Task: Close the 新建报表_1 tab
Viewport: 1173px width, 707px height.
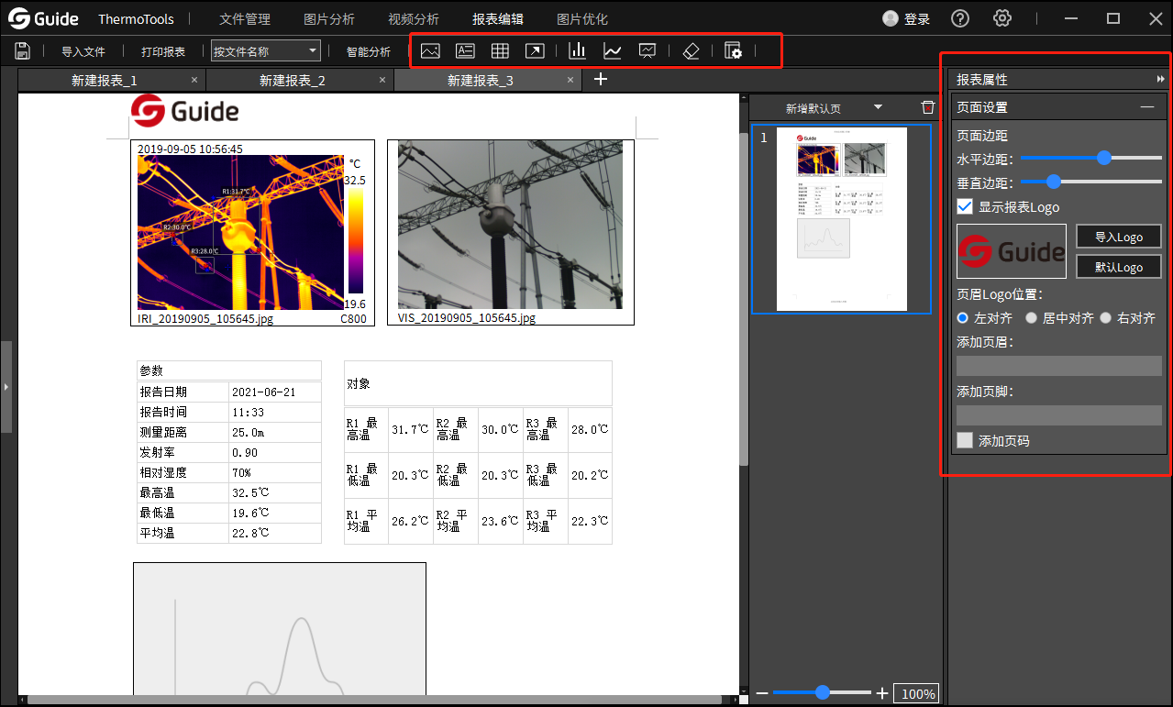Action: tap(194, 81)
